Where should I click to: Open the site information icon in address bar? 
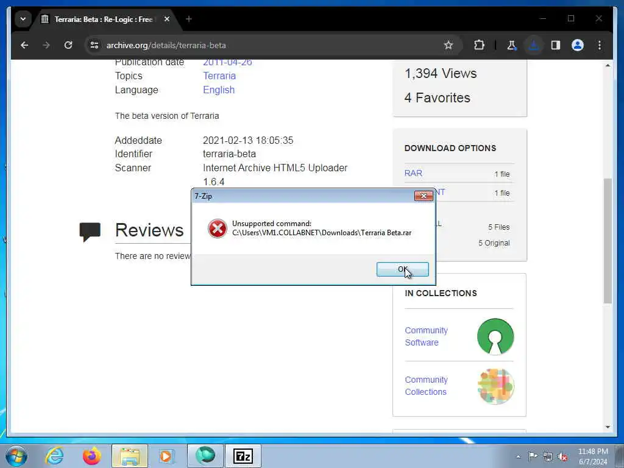(x=94, y=45)
